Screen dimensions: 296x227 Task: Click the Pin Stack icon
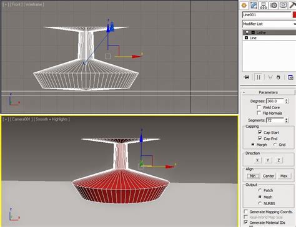click(x=247, y=77)
